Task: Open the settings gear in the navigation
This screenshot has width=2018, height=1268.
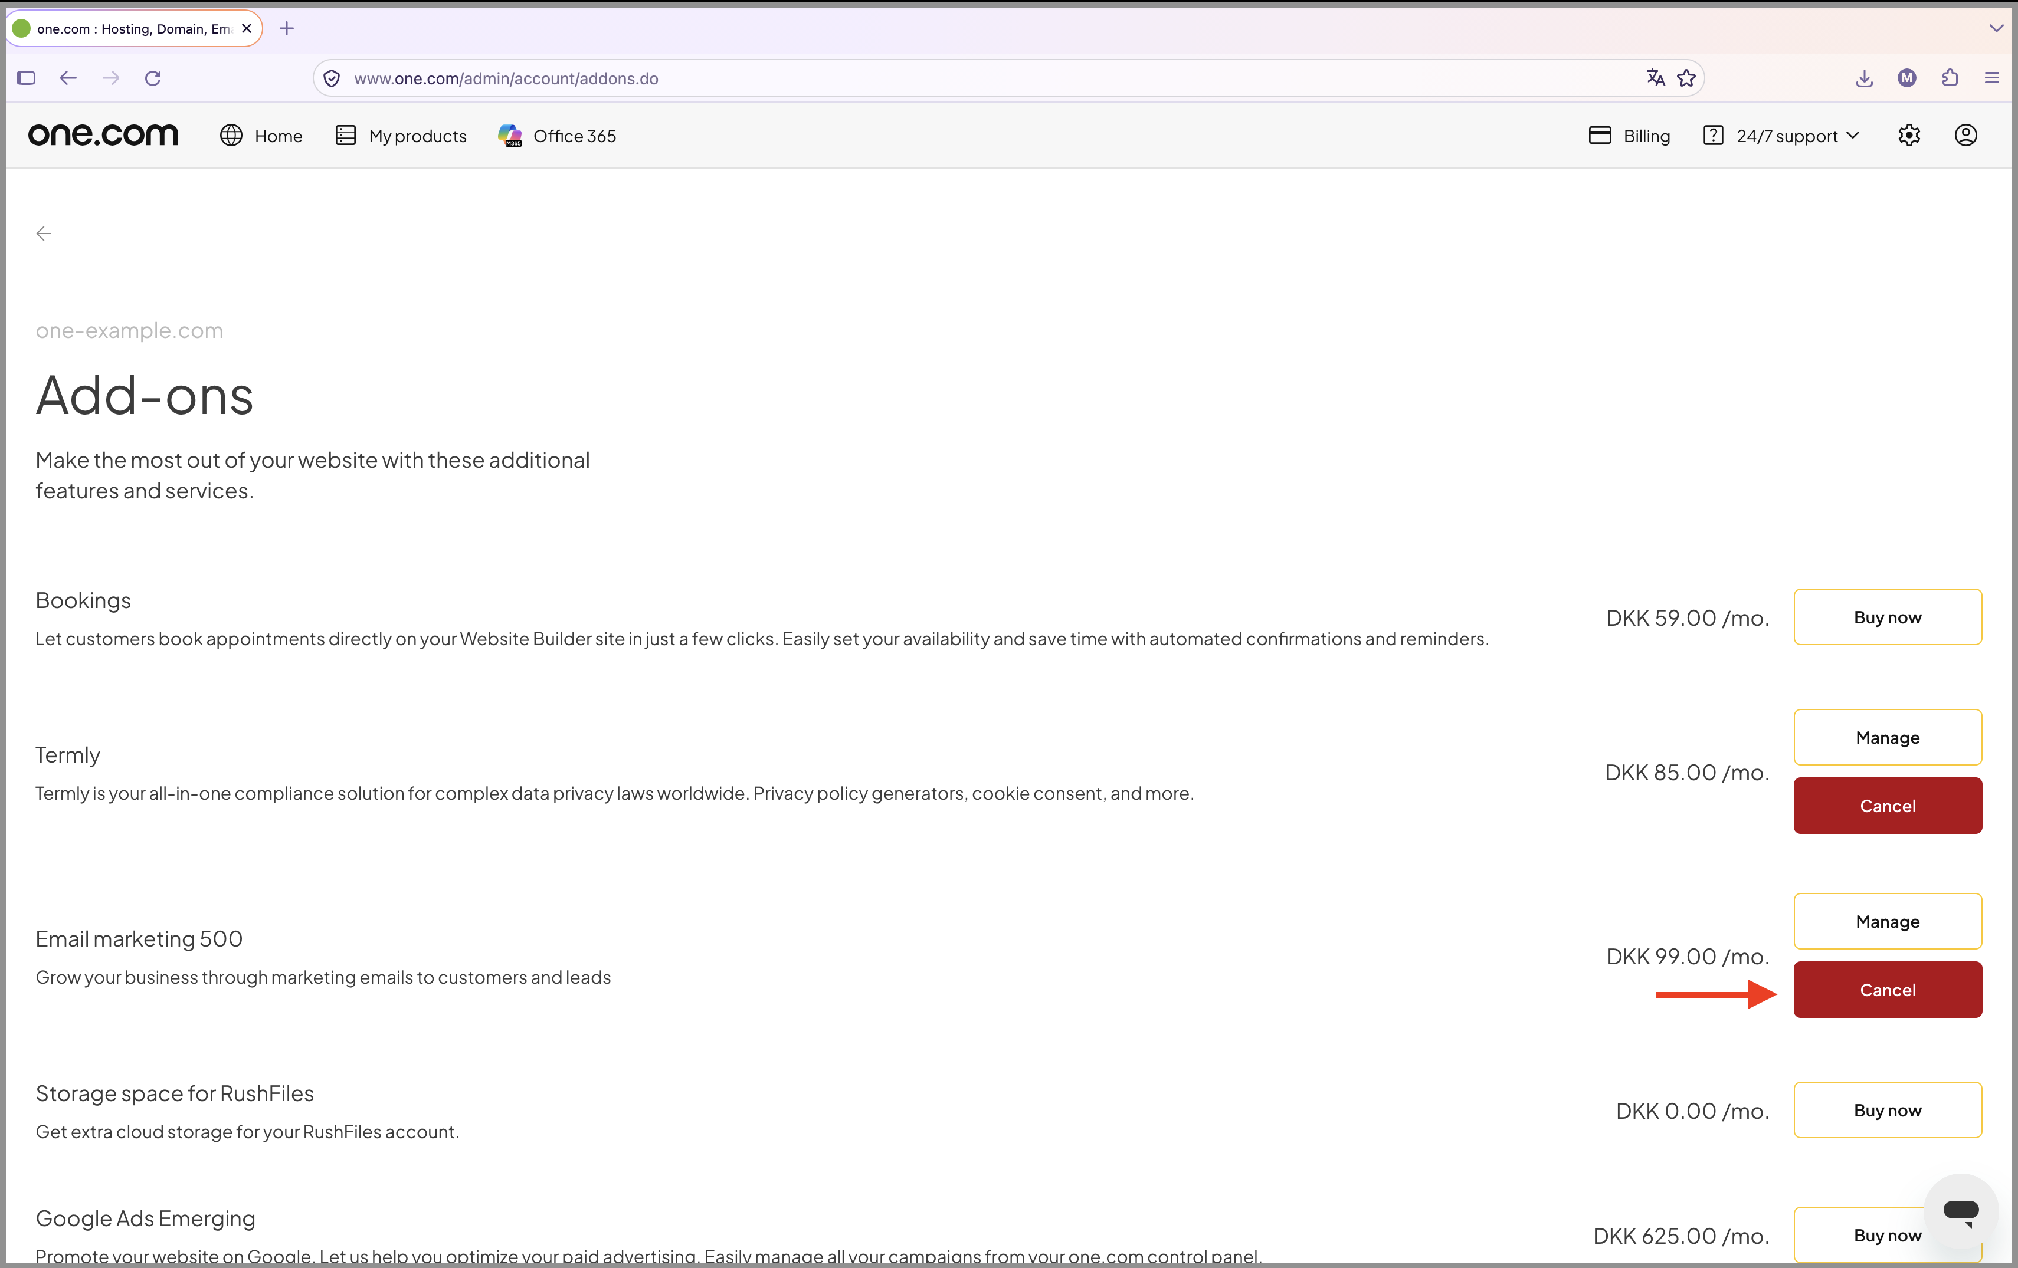Action: coord(1909,135)
